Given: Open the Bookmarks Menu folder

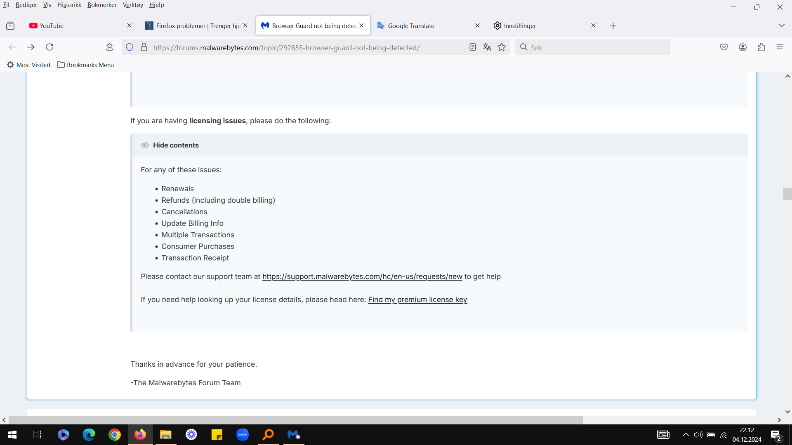Looking at the screenshot, I should point(85,65).
